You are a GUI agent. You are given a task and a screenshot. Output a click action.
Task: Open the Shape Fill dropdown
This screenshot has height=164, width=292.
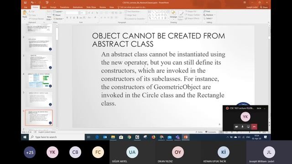(192, 11)
